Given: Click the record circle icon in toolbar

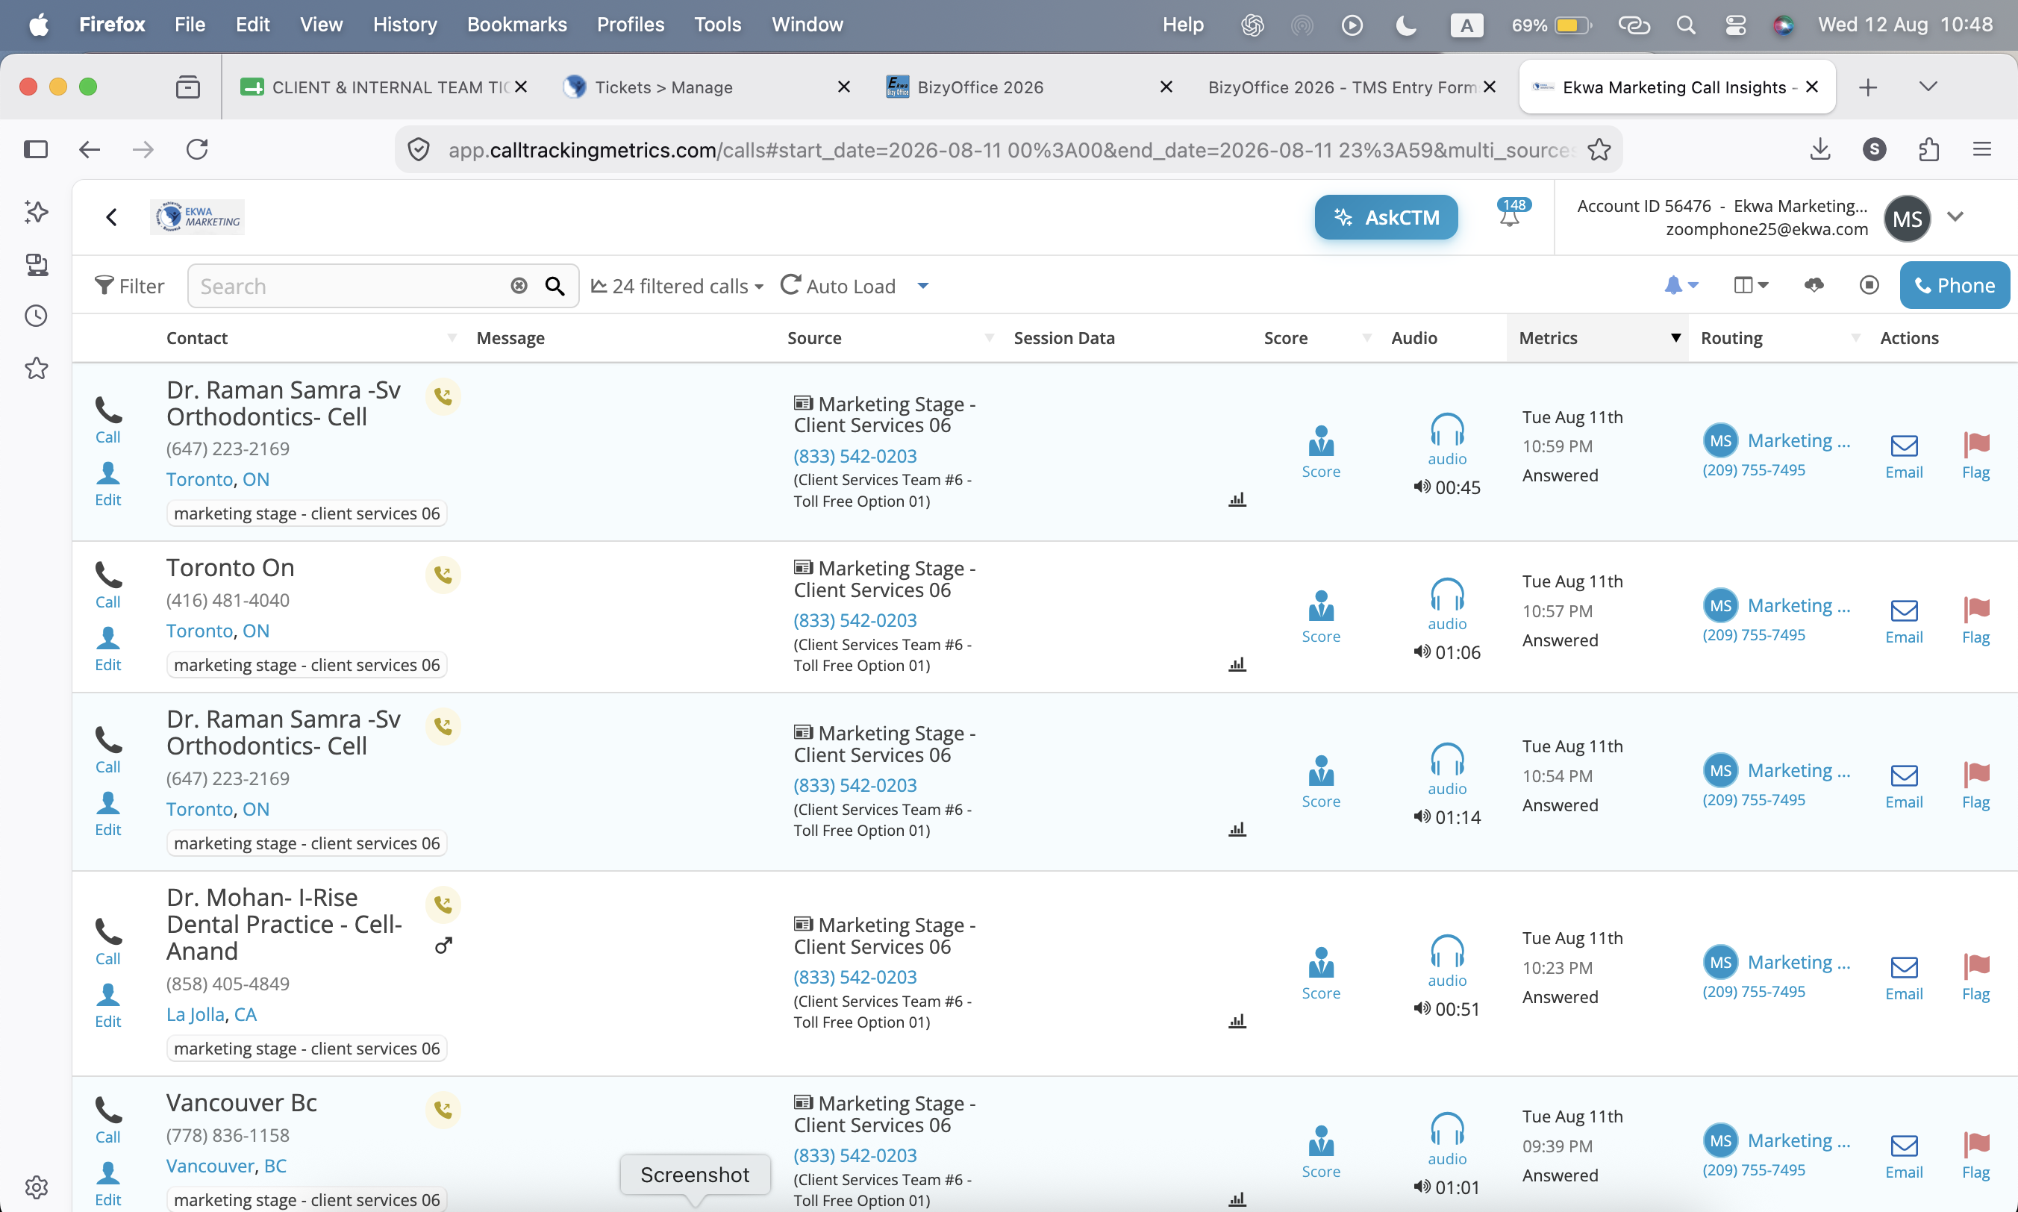Looking at the screenshot, I should click(1869, 285).
